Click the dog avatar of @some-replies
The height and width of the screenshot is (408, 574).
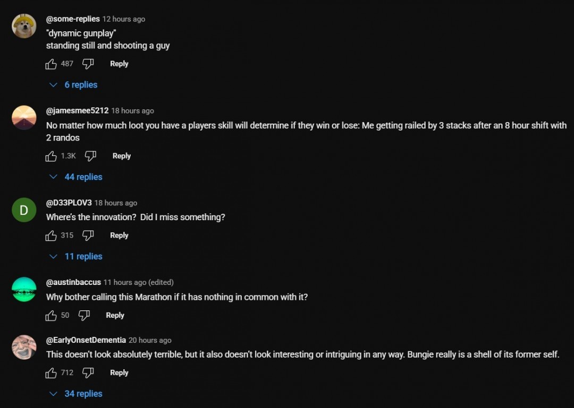[x=24, y=26]
